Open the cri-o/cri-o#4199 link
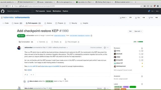The image size is (161, 90). point(32,66)
